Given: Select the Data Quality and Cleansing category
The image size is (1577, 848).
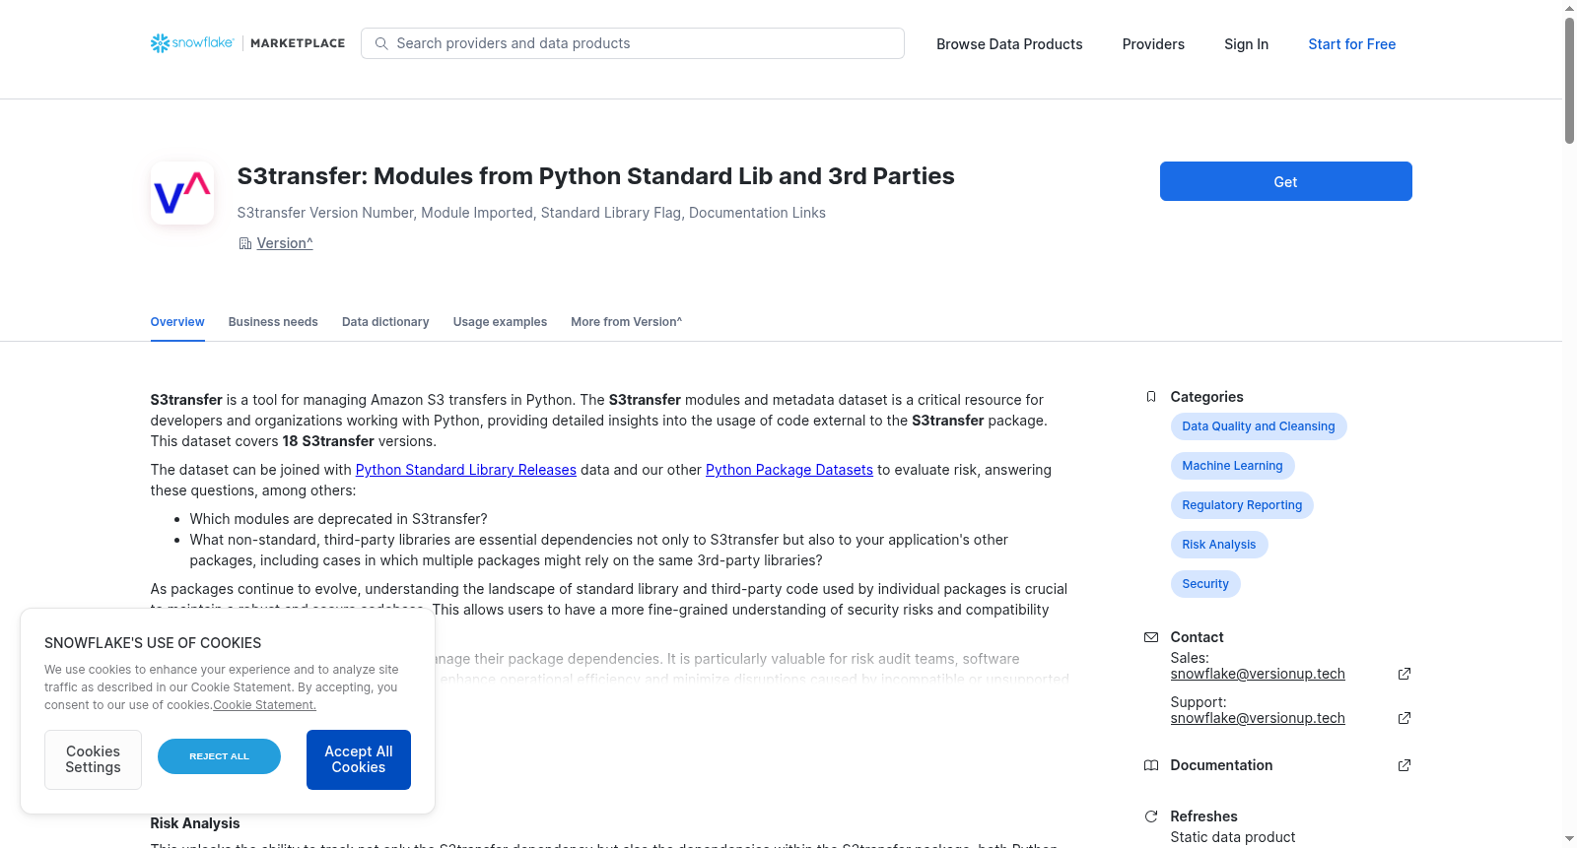Looking at the screenshot, I should coord(1259,426).
